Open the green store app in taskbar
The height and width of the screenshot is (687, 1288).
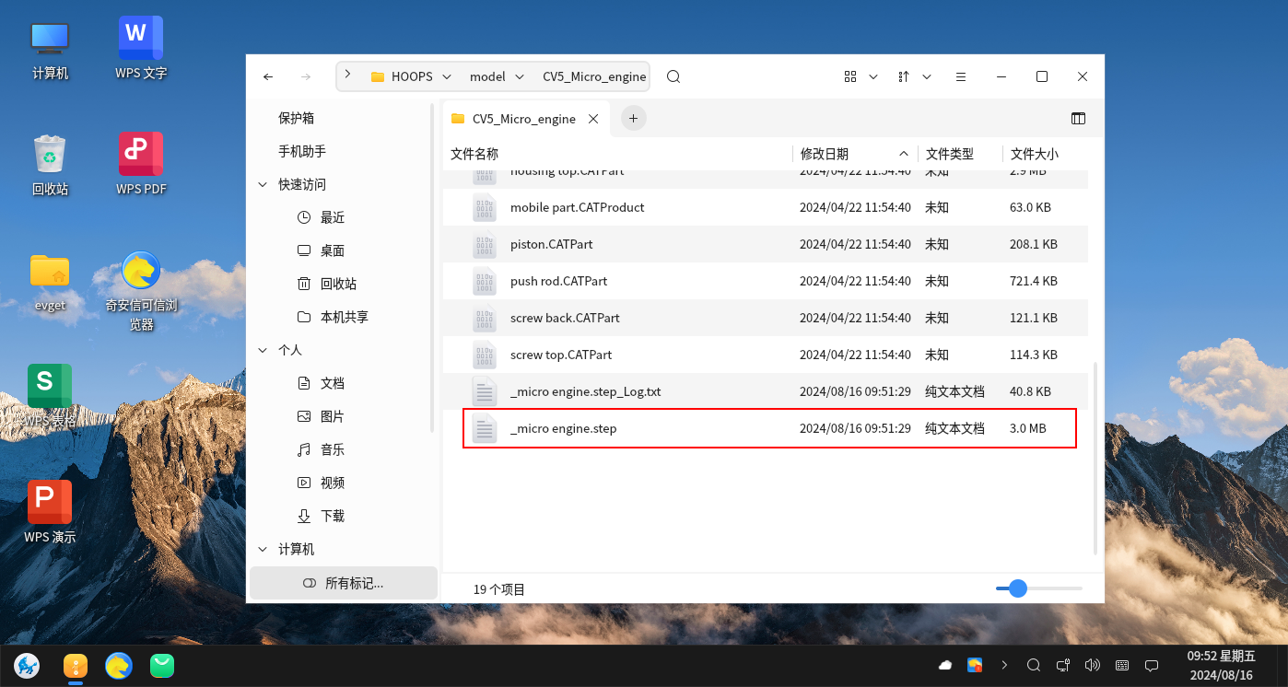pyautogui.click(x=162, y=665)
